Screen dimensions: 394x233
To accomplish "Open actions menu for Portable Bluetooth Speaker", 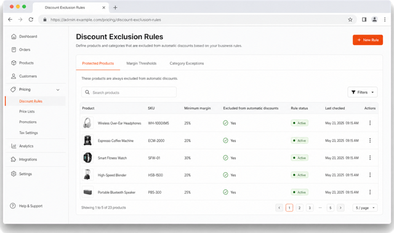I will click(x=370, y=192).
